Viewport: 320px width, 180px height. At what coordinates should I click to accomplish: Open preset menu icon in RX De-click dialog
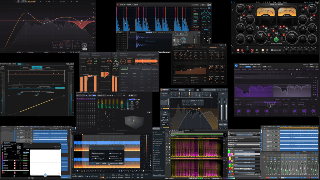[x=112, y=149]
